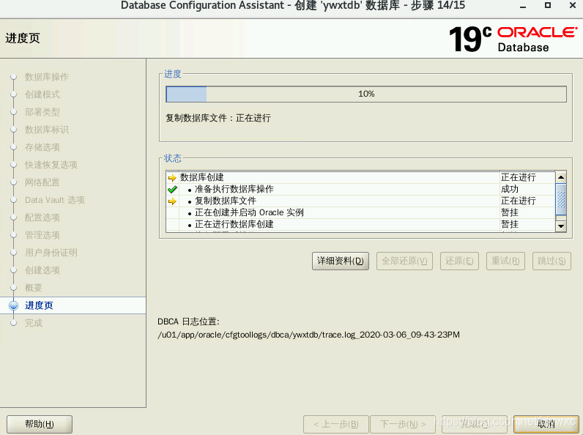Image resolution: width=583 pixels, height=435 pixels.
Task: Select 网络配置 step in sidebar
Action: (42, 182)
